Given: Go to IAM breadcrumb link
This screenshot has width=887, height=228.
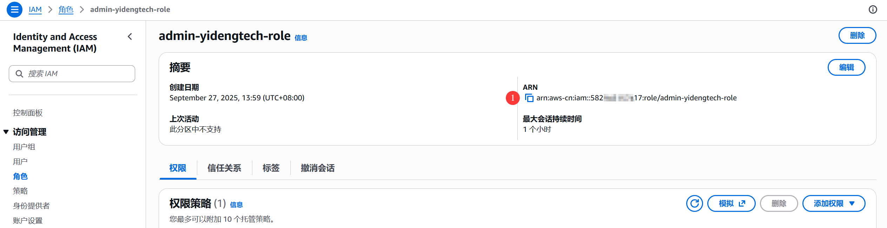Looking at the screenshot, I should 35,9.
